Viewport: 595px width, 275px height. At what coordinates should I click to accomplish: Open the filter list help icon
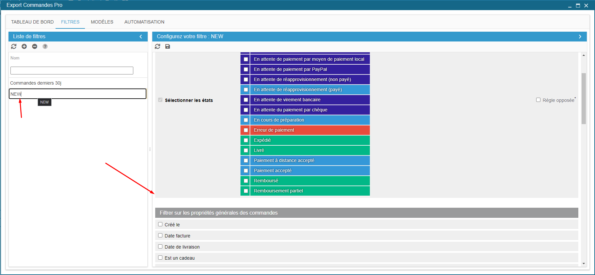point(45,46)
